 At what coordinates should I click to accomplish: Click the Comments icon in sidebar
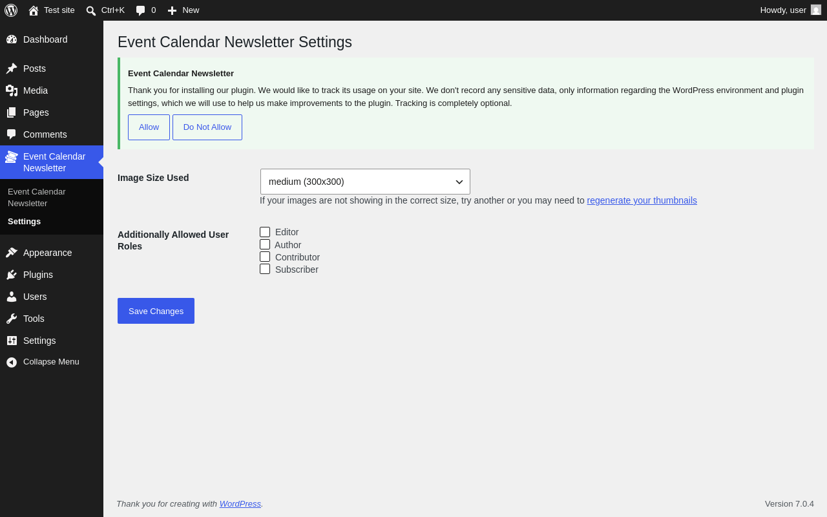tap(12, 134)
